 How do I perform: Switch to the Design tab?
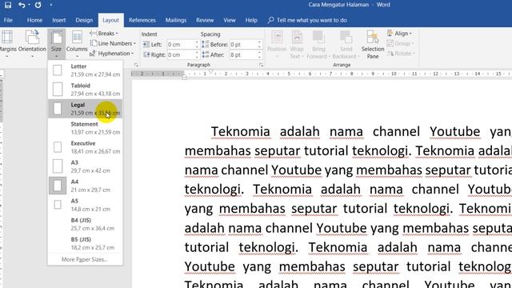pyautogui.click(x=84, y=20)
